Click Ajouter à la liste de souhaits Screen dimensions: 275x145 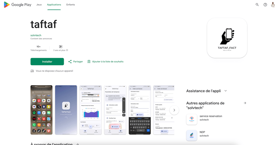tap(105, 62)
